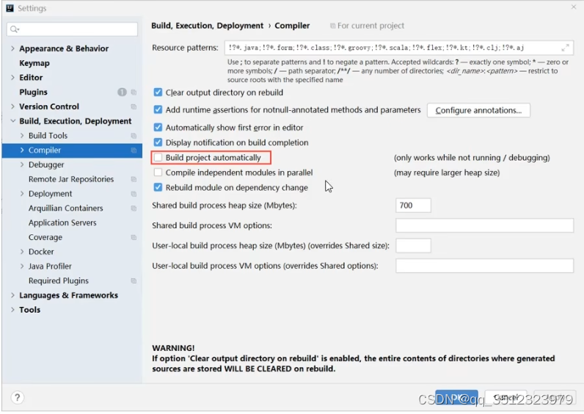584x414 pixels.
Task: Expand the Compiler node arrow
Action: 22,150
